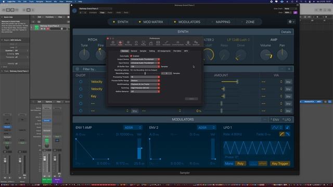This screenshot has width=333, height=187.
Task: Open the Advanced icon in Preferences toolbar
Action: coord(196,43)
